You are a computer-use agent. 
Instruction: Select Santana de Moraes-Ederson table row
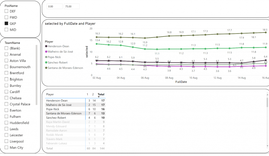point(75,113)
